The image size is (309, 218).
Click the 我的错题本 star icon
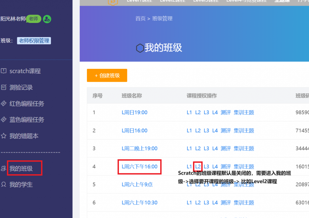click(x=4, y=136)
